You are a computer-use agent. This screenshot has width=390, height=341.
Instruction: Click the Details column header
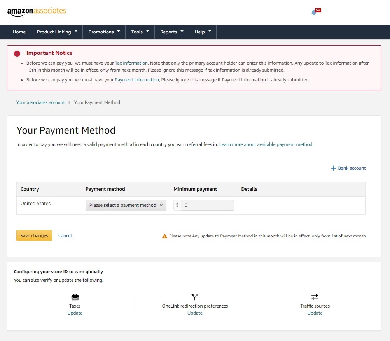249,189
